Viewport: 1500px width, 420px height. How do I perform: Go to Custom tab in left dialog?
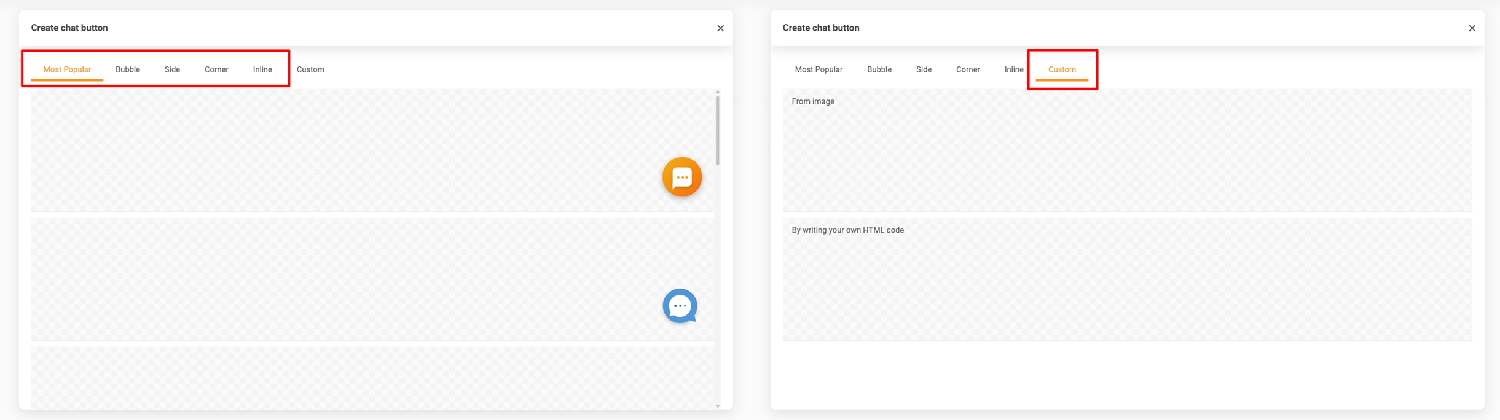pyautogui.click(x=310, y=69)
